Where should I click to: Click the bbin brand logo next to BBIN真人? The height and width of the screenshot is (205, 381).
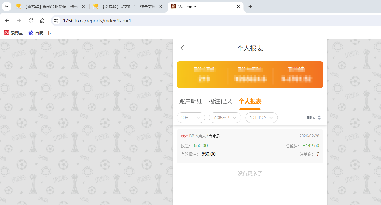[184, 136]
